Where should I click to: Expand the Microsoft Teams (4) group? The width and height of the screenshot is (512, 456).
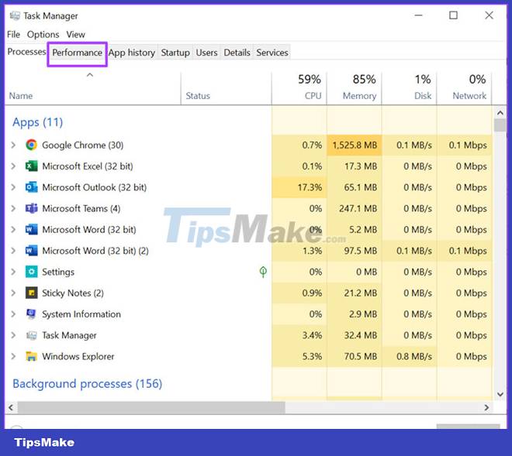point(13,208)
